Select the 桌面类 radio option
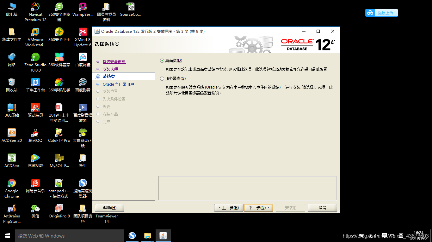The width and height of the screenshot is (432, 242). point(162,60)
